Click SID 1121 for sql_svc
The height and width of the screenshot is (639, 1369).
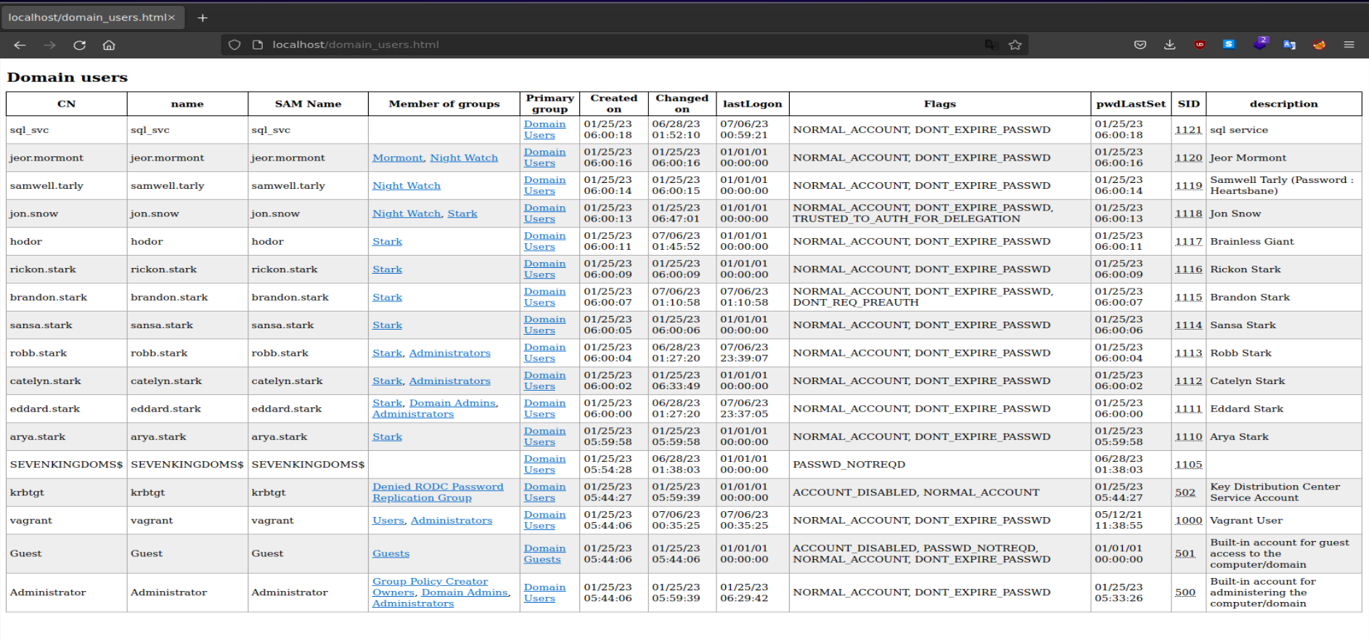click(x=1188, y=130)
